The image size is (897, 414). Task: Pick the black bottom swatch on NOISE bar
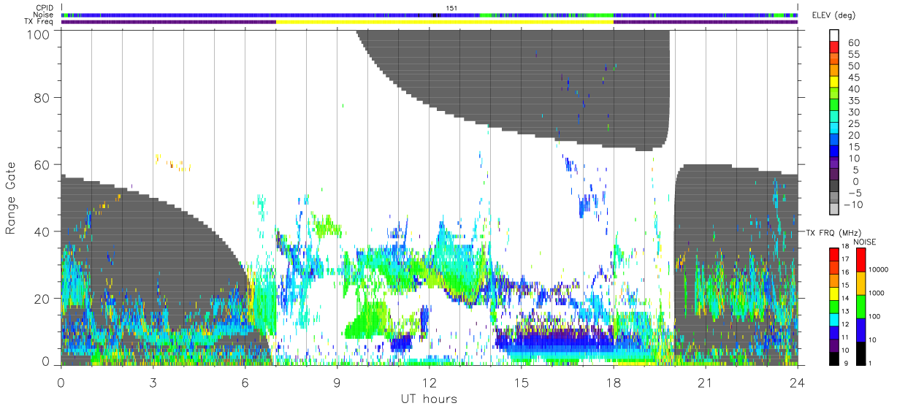[861, 352]
